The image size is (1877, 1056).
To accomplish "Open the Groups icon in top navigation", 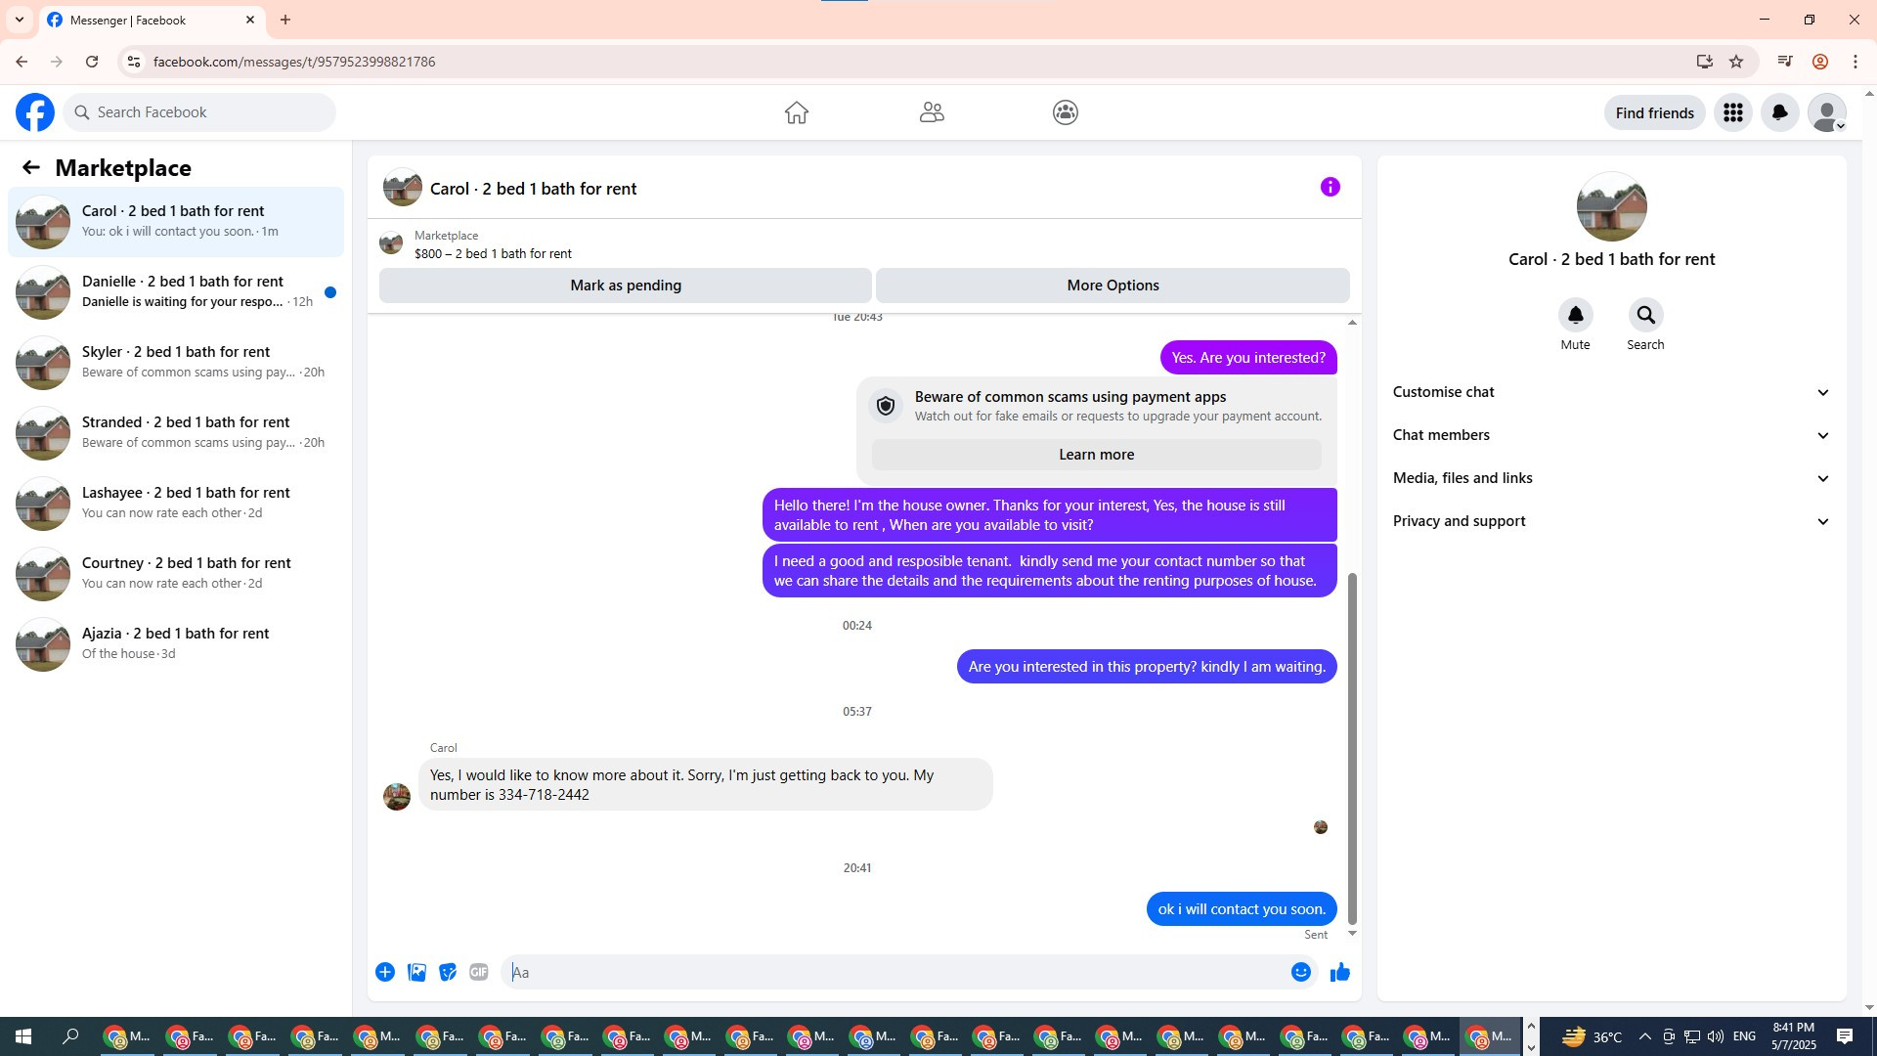I will click(x=1065, y=112).
